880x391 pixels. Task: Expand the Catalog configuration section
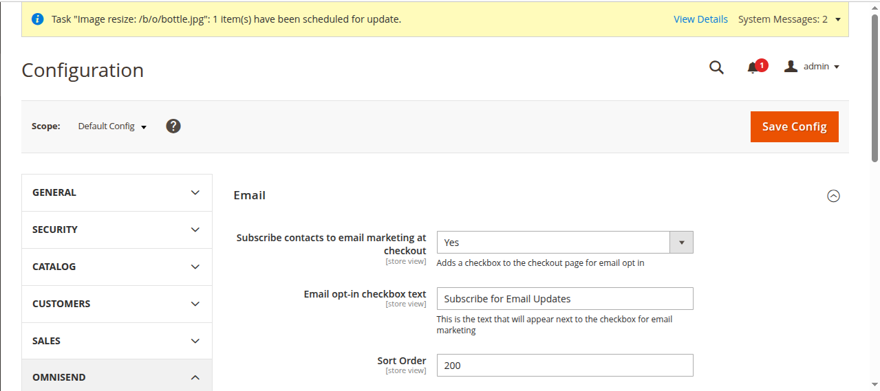(117, 267)
